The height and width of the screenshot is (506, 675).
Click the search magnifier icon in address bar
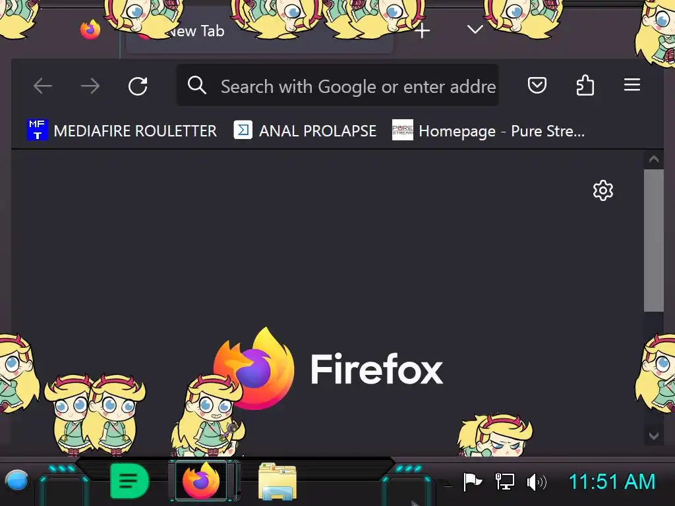(197, 85)
